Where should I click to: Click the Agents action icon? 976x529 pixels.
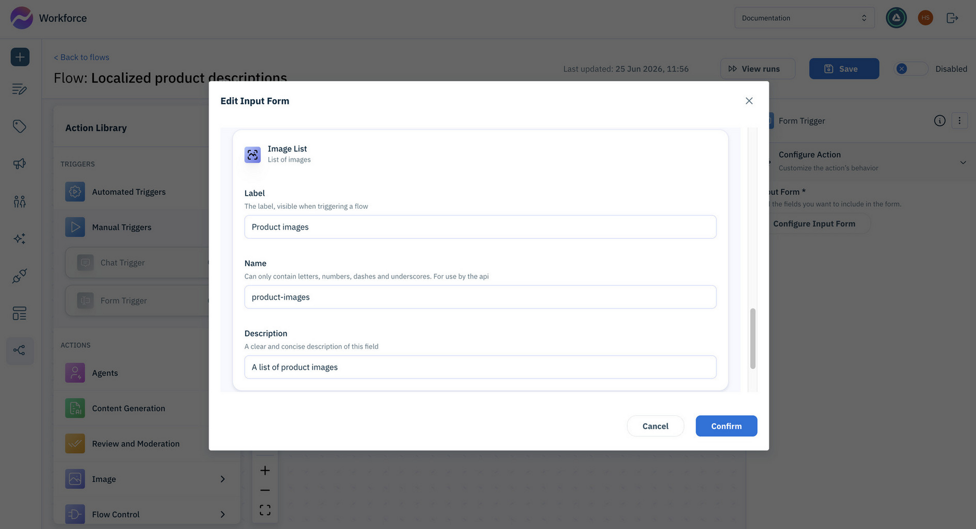coord(75,373)
